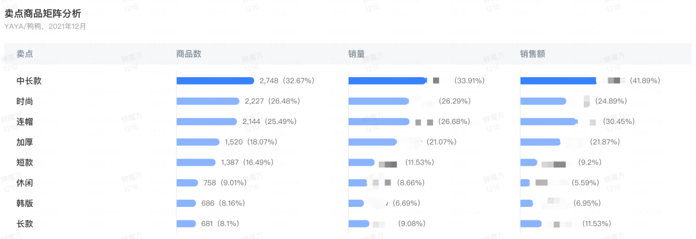The image size is (696, 239).
Task: Select the 加厚 销售额 bar at 21.87%
Action: pyautogui.click(x=540, y=141)
